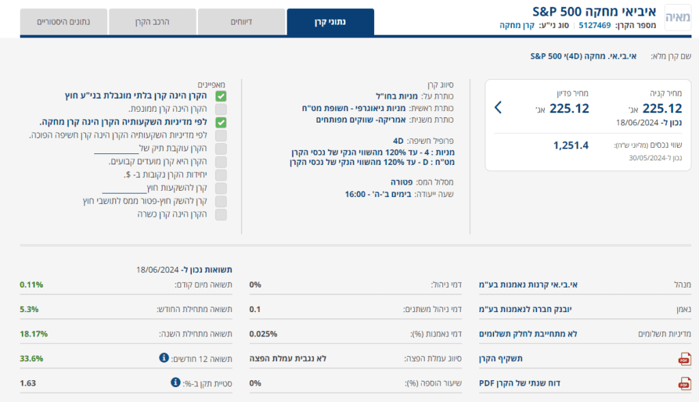Click manager name אי.בי.אי קרנות נאמנות בע"מ
Viewport: 699px width, 402px height.
coord(528,285)
